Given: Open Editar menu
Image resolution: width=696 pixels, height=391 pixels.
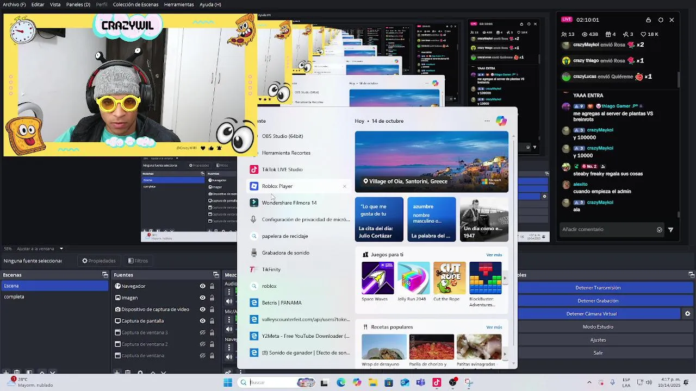Looking at the screenshot, I should coord(38,4).
